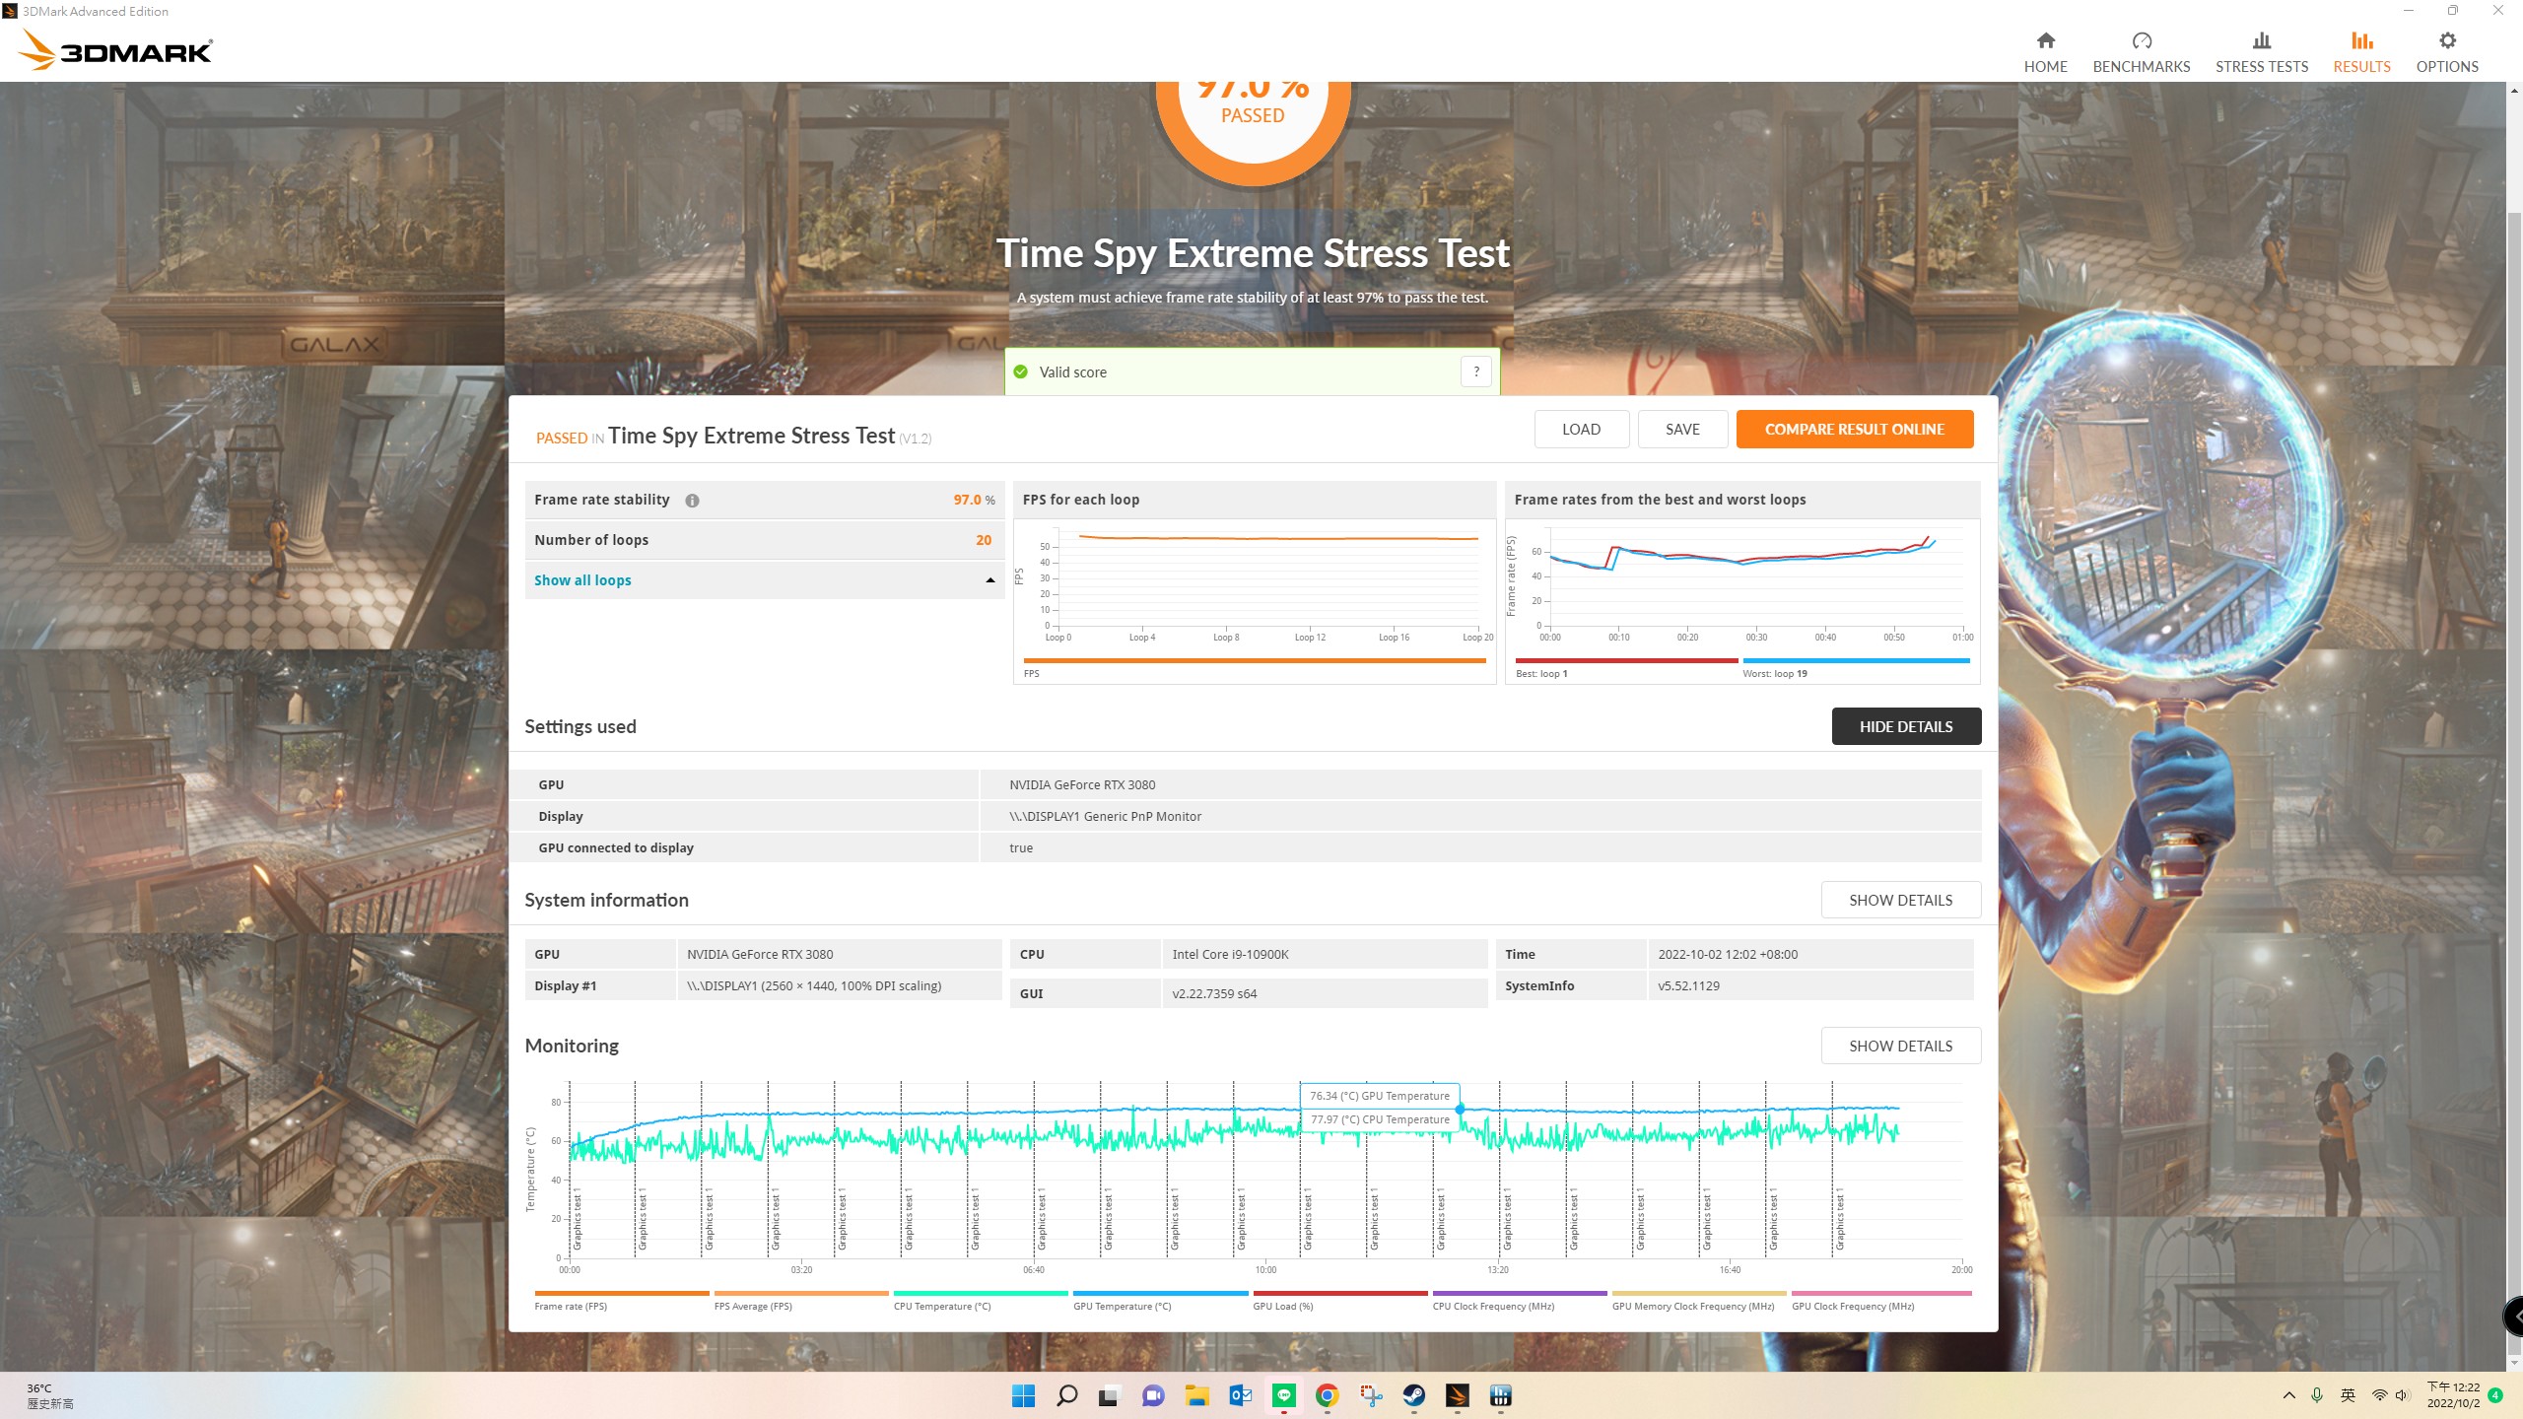The height and width of the screenshot is (1419, 2523).
Task: Click the Number of loops row
Action: click(764, 540)
